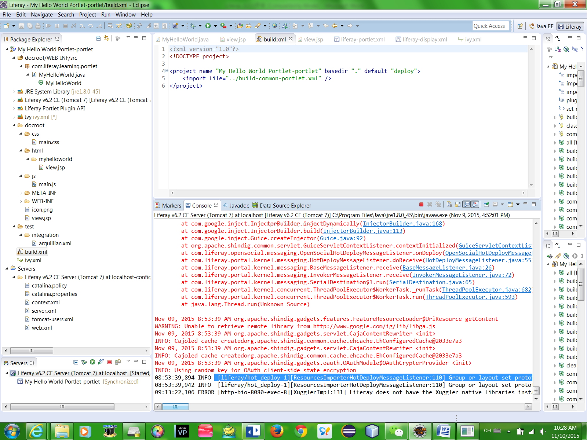Toggle Link with Editor in Package Explorer
587x440 pixels.
pyautogui.click(x=106, y=38)
